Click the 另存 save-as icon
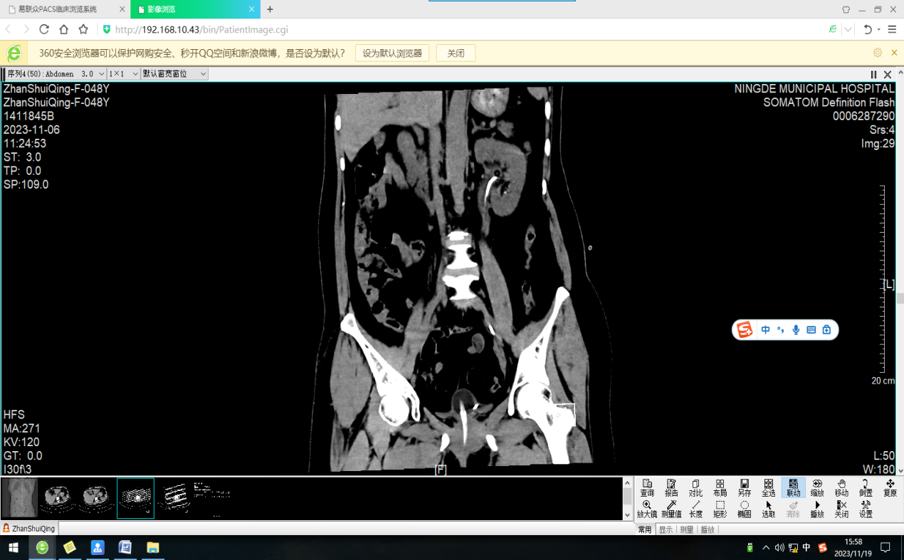This screenshot has width=904, height=560. click(x=744, y=487)
